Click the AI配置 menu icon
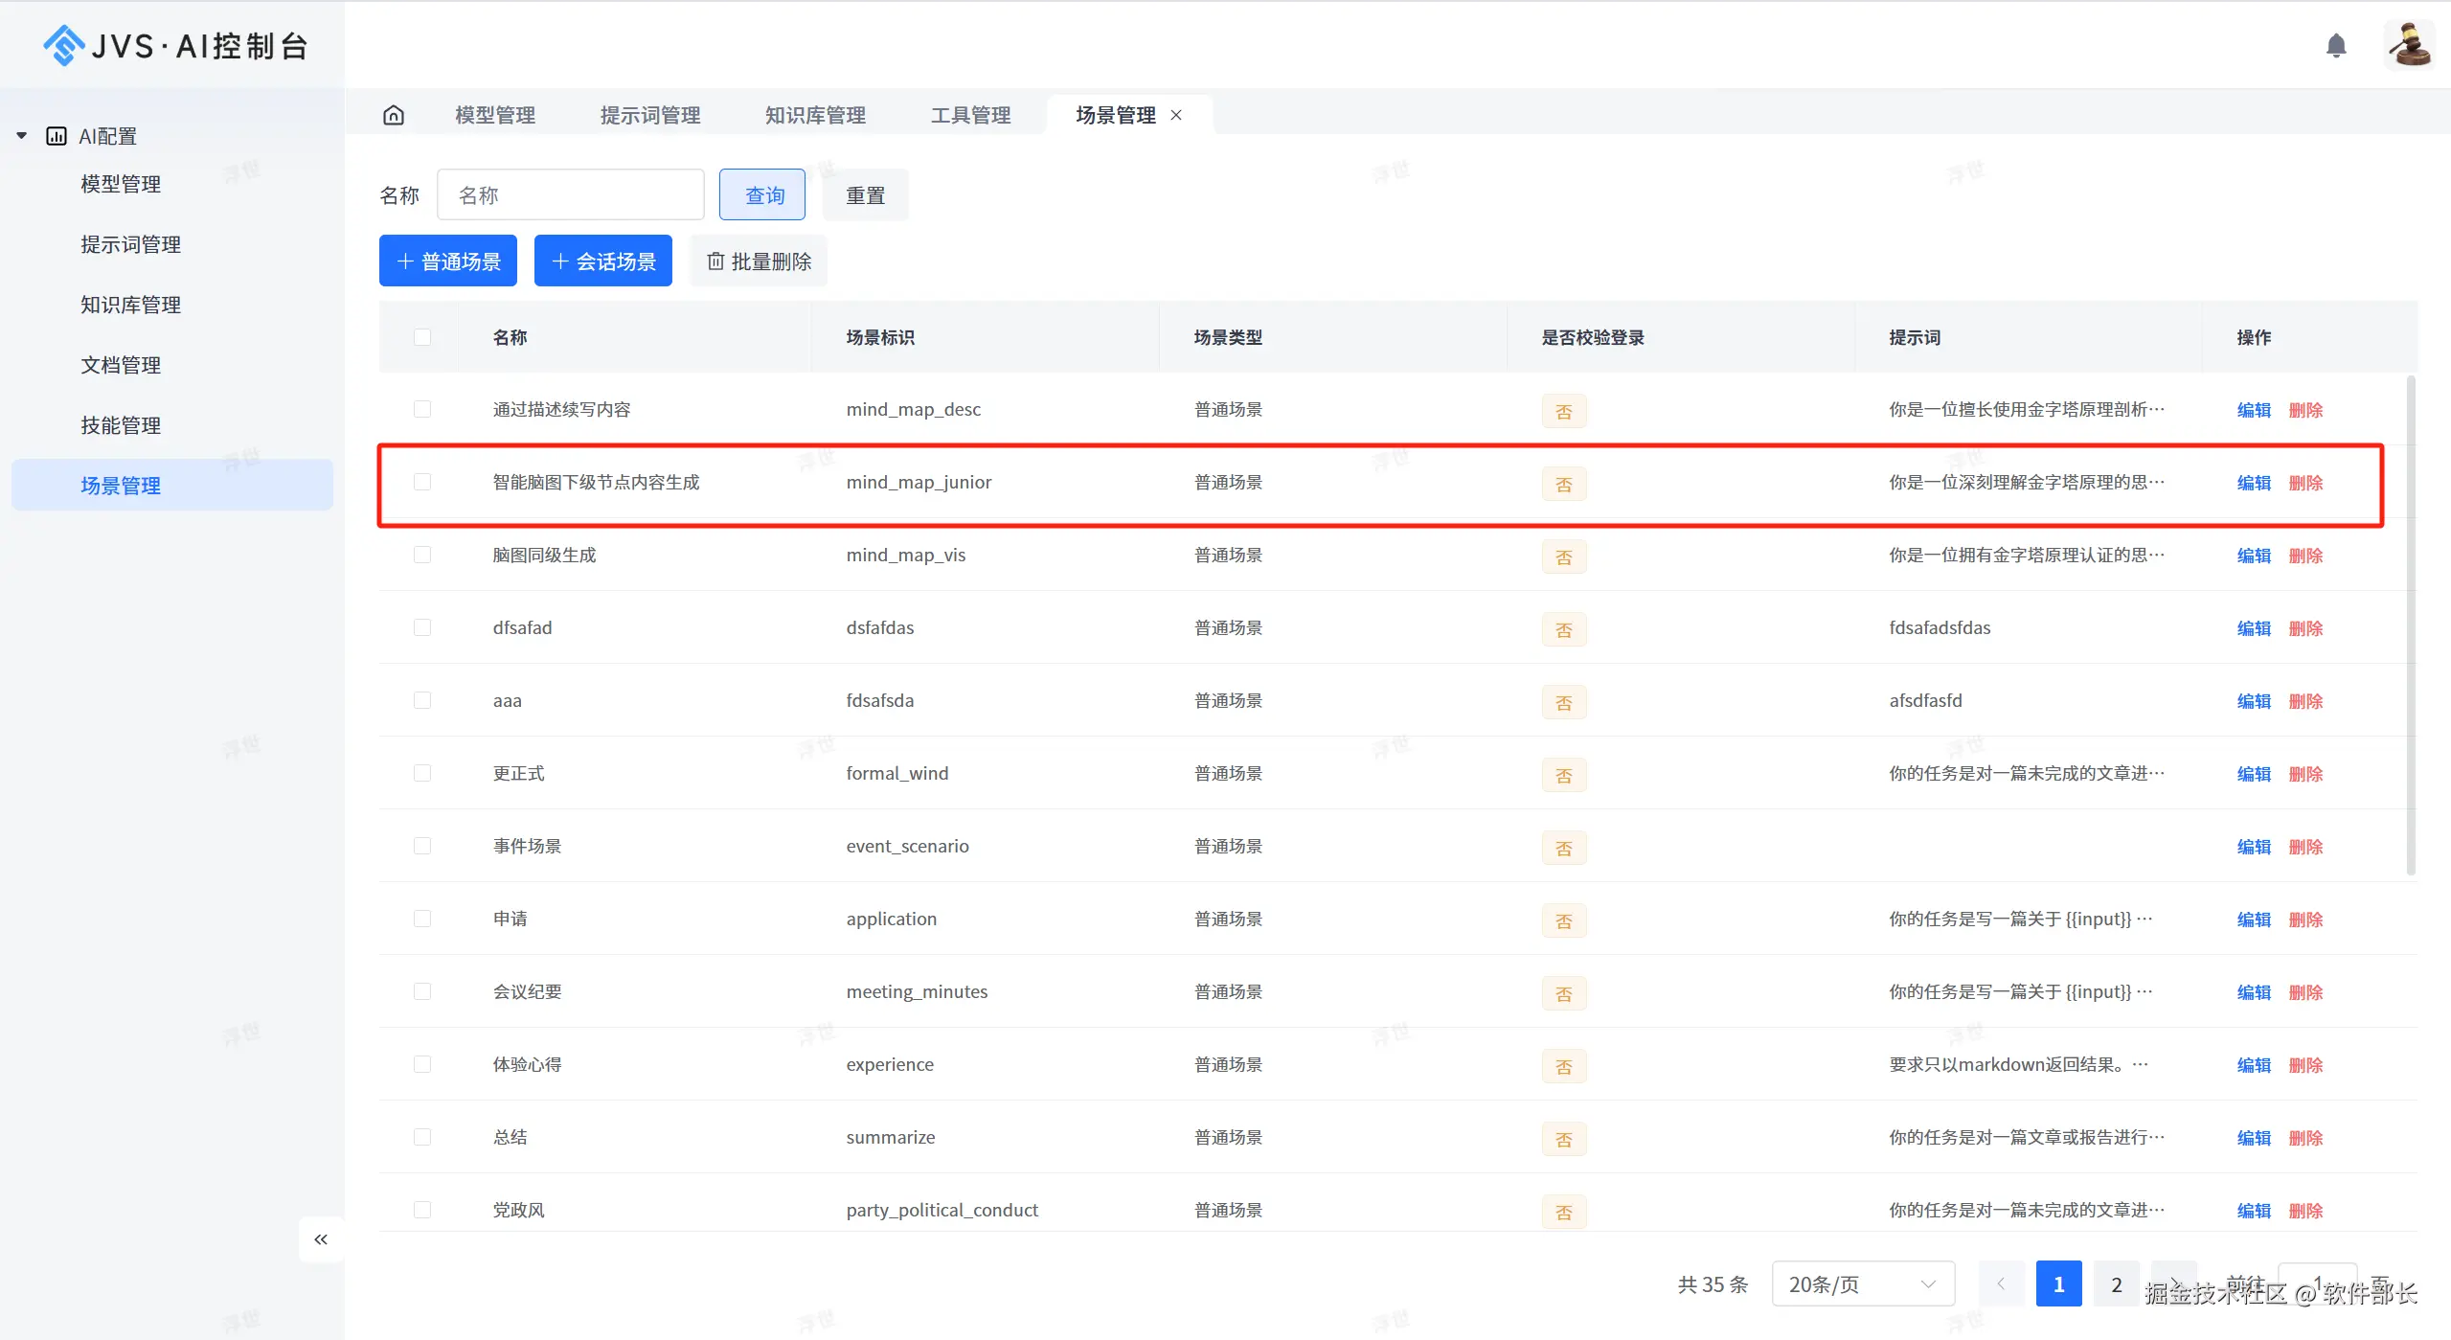Screen dimensions: 2451x1340 point(57,136)
